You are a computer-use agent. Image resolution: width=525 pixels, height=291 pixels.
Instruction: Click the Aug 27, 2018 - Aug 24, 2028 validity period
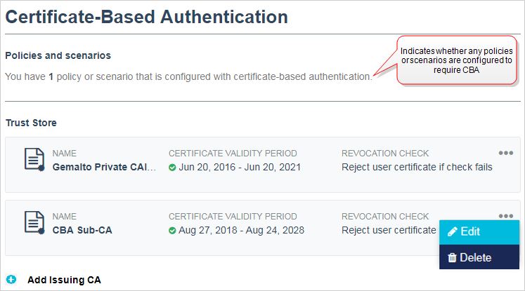point(241,230)
